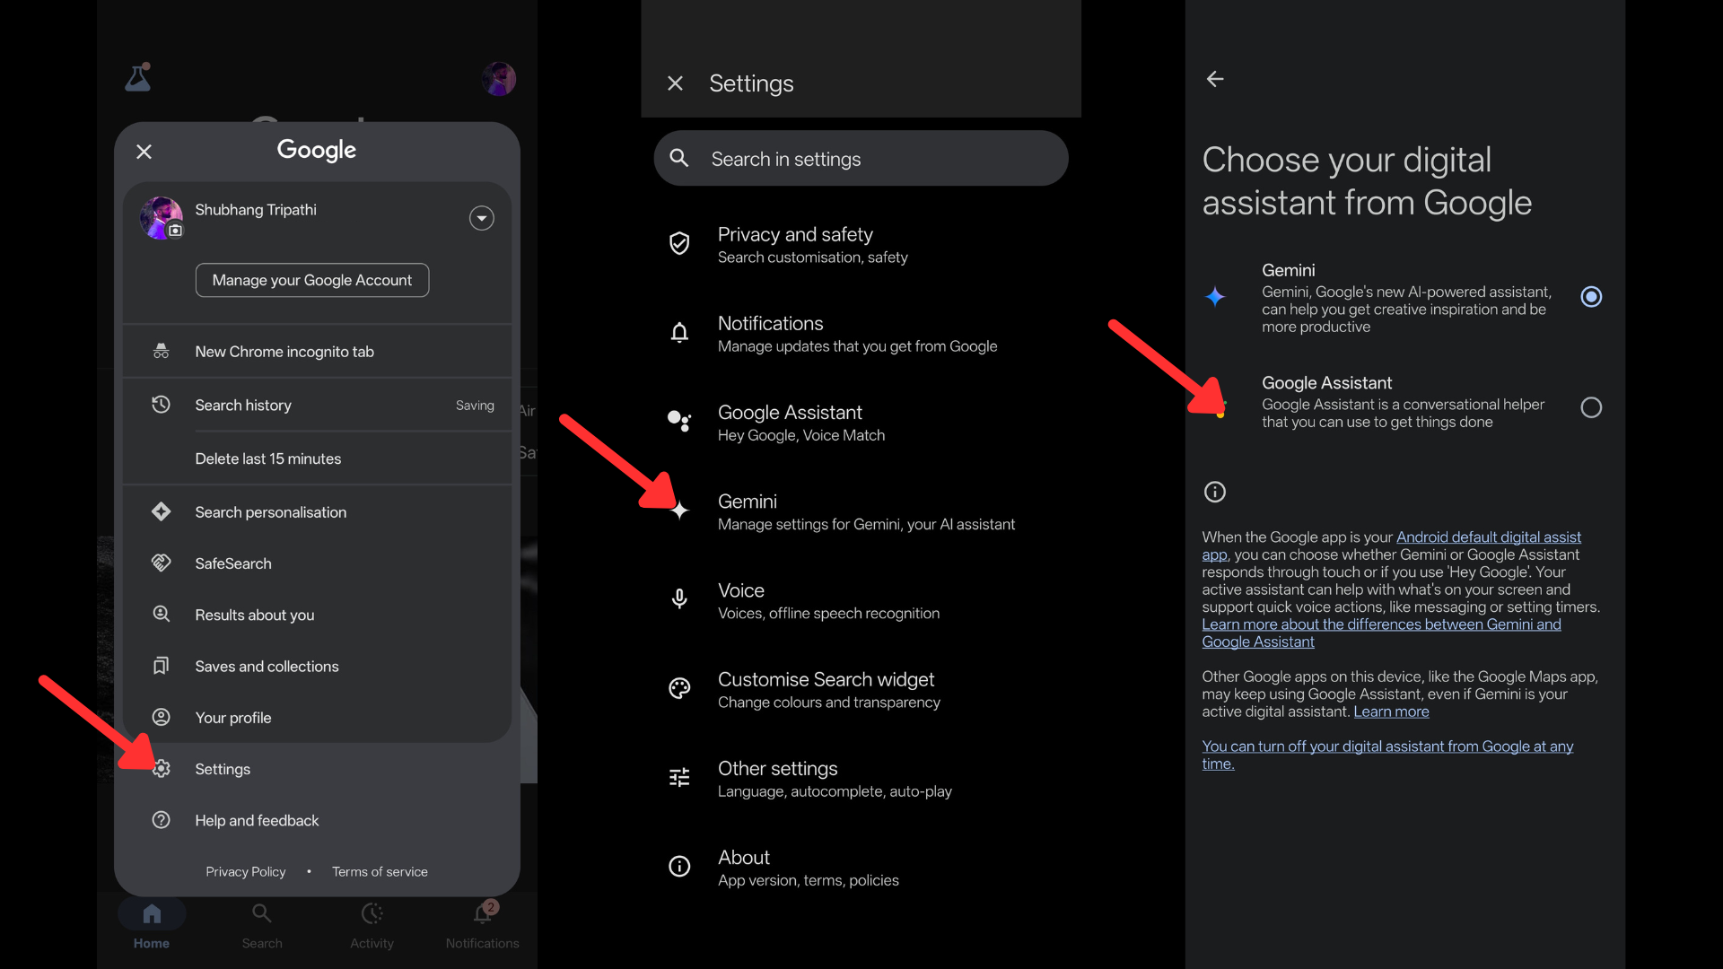Open the Terms of service link
The height and width of the screenshot is (969, 1723).
[380, 872]
